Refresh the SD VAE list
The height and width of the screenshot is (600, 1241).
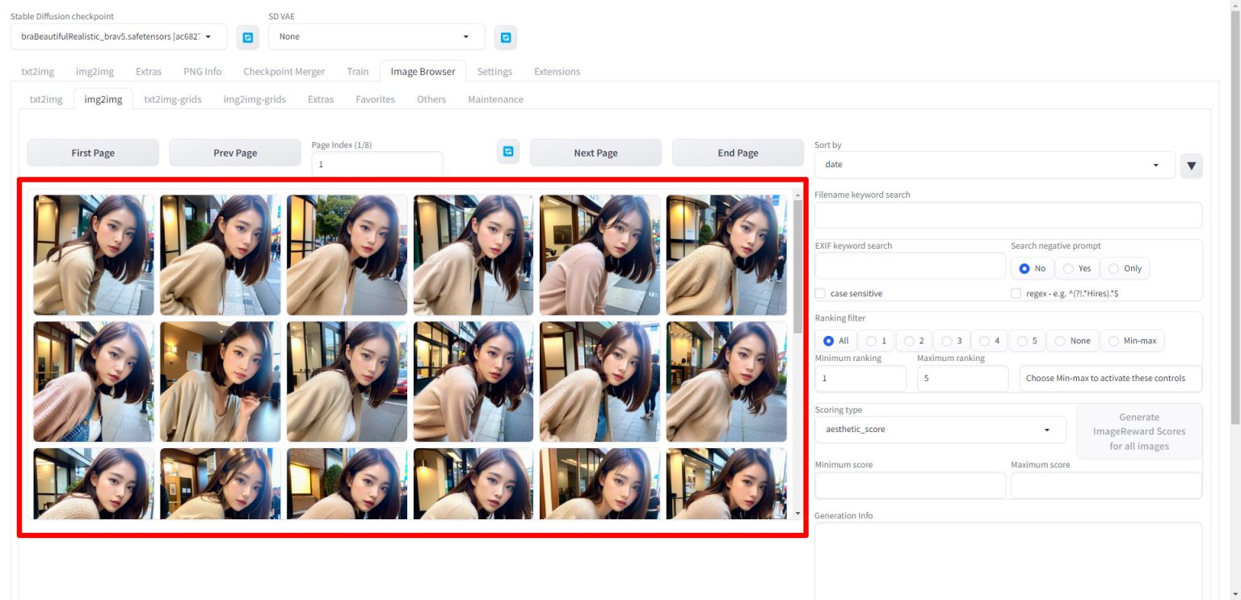click(505, 36)
